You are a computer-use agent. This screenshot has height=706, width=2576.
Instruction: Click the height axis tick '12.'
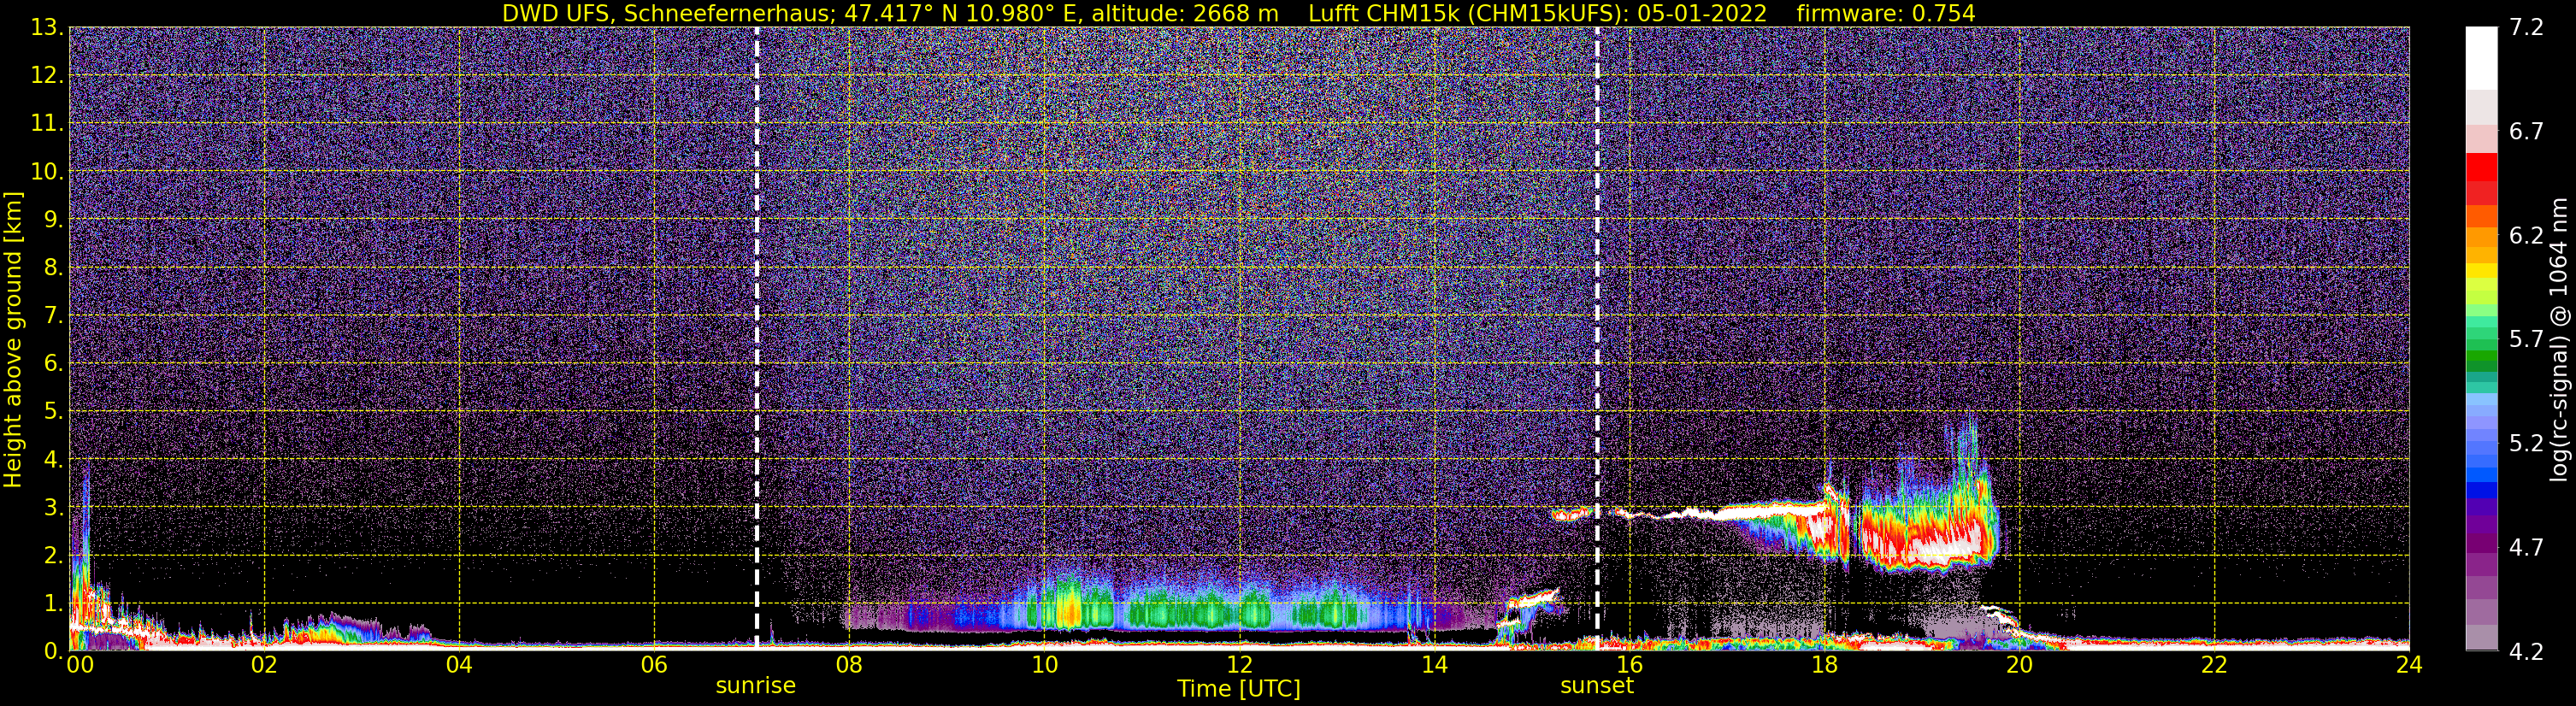click(x=47, y=76)
